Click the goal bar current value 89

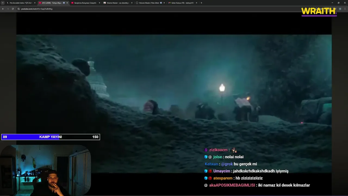[x=5, y=137]
